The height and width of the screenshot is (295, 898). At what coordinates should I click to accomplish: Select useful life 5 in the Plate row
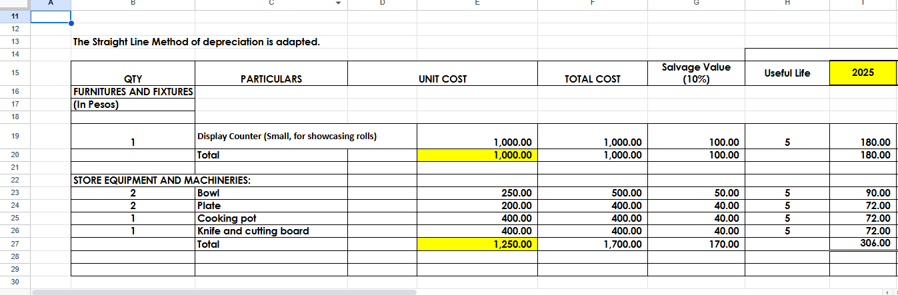[x=787, y=206]
